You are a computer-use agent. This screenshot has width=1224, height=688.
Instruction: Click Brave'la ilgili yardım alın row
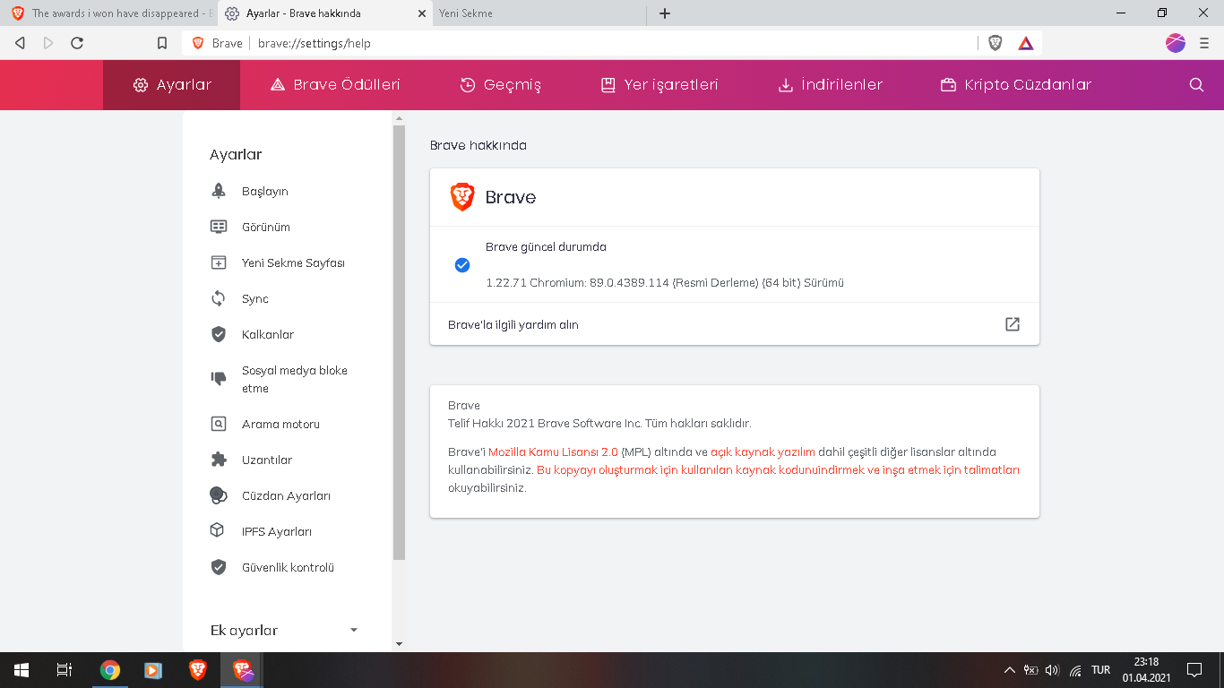(x=735, y=324)
